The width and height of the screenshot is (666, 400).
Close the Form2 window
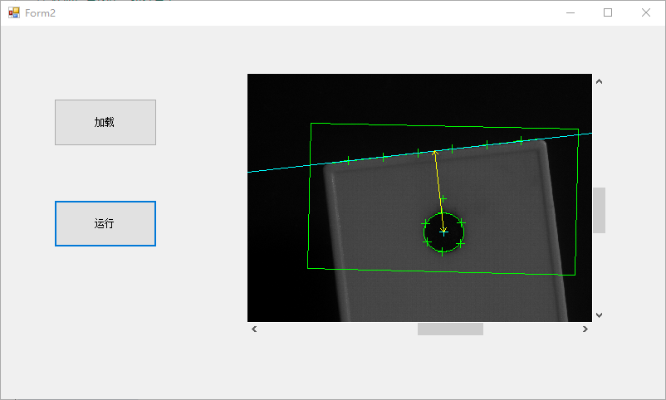646,12
